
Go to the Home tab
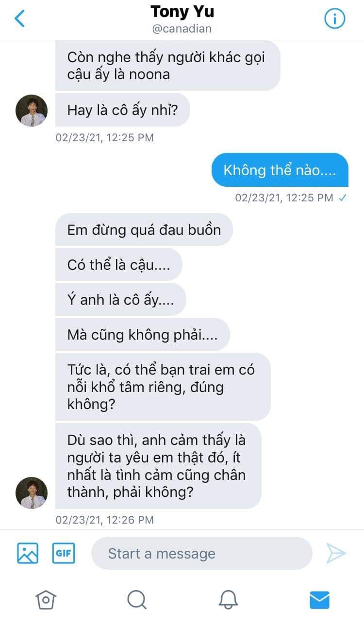click(46, 600)
